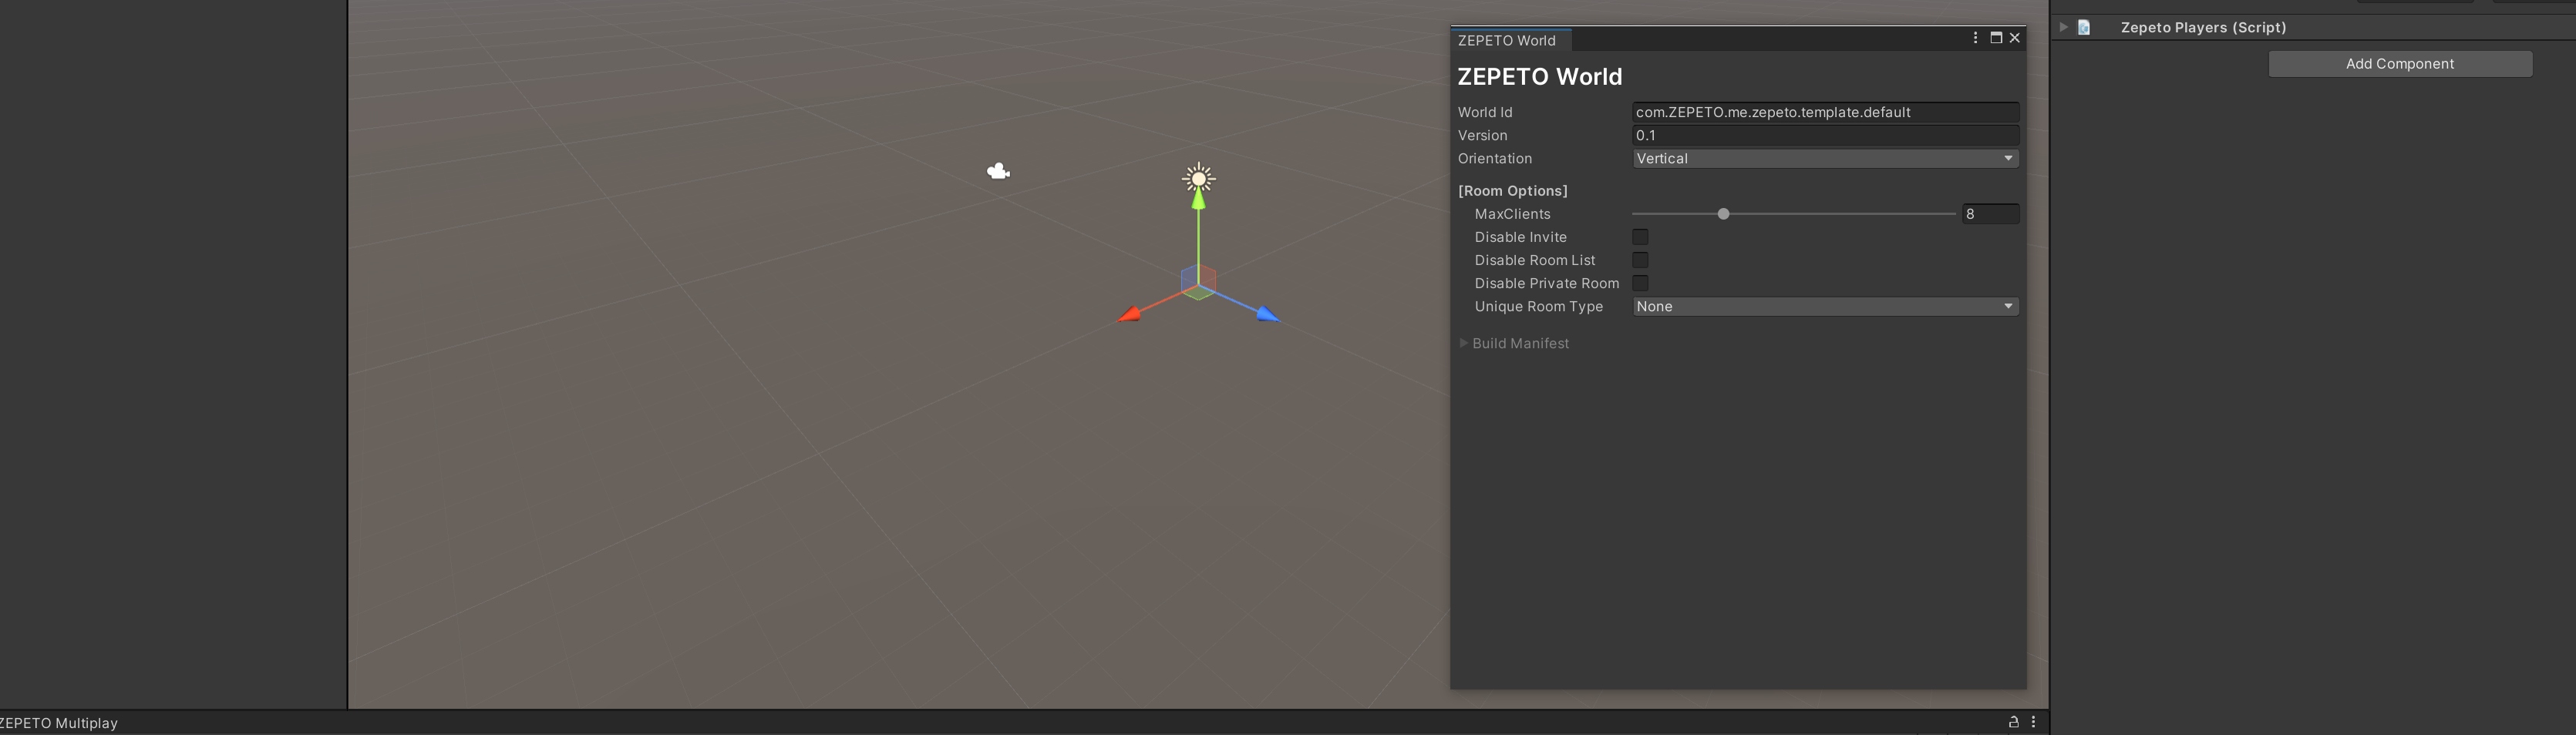This screenshot has height=735, width=2576.
Task: Expand the Build Manifest foldout
Action: [1464, 343]
